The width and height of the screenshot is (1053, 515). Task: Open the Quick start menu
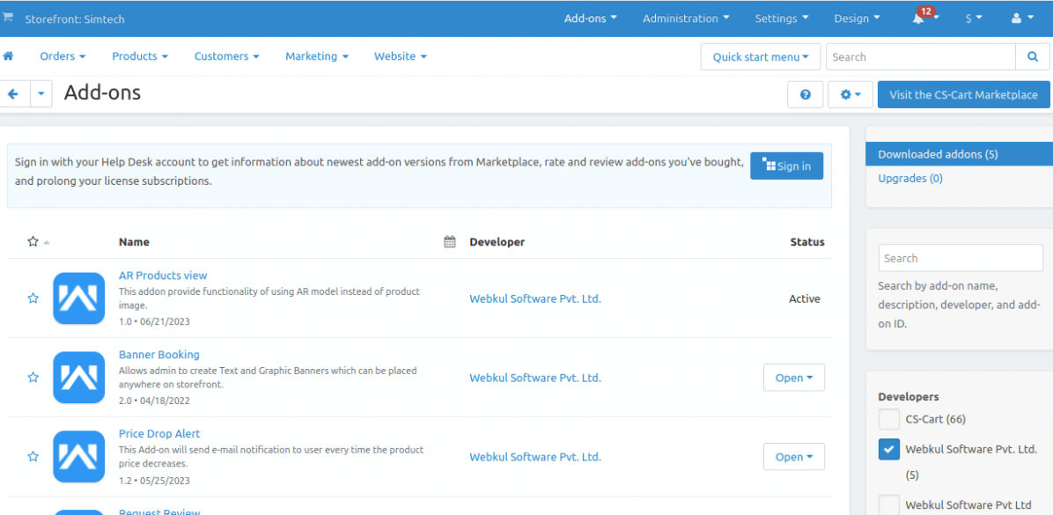pyautogui.click(x=760, y=57)
